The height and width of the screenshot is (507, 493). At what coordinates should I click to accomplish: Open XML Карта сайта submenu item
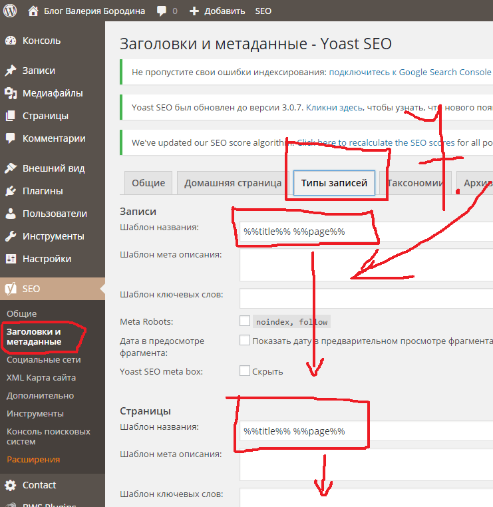coord(41,378)
